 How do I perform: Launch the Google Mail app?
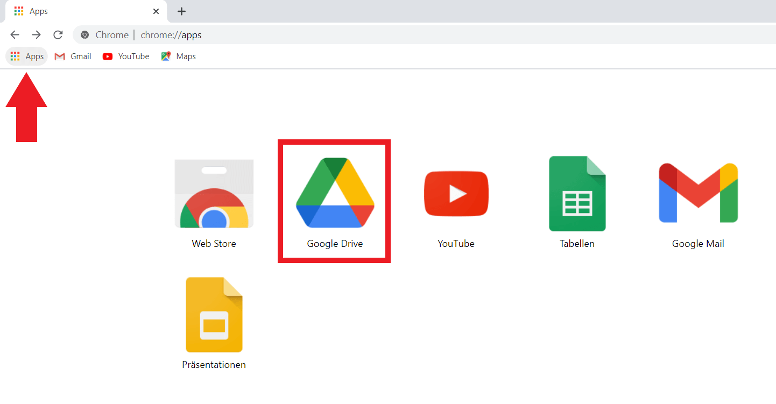click(698, 193)
